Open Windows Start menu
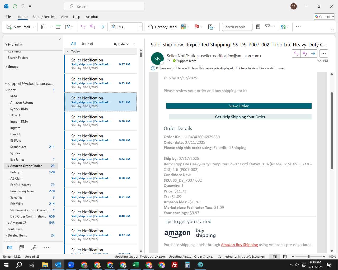Viewport: 338px width, 270px height. tap(6, 265)
